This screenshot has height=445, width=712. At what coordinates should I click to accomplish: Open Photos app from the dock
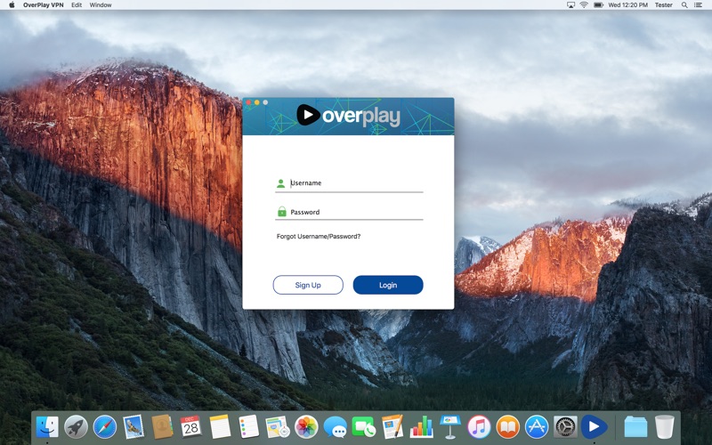pyautogui.click(x=306, y=427)
